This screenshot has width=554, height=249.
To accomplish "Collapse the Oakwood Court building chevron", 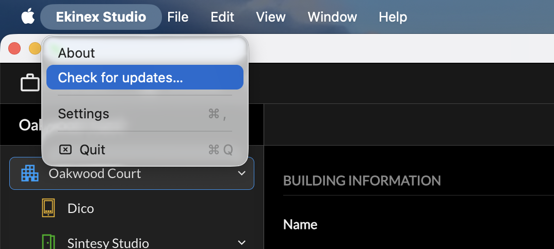I will pos(242,173).
